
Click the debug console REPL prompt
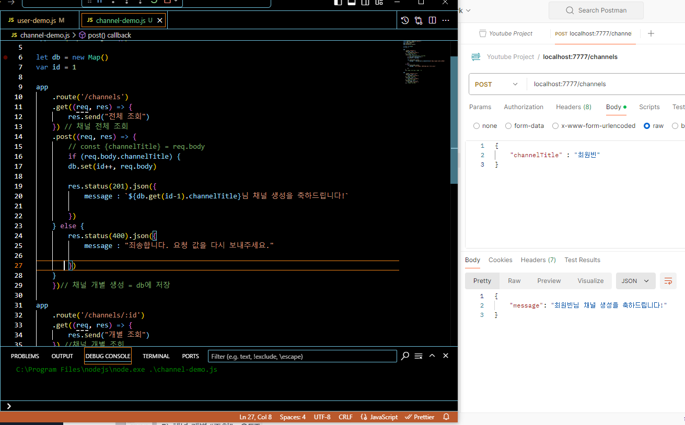[229, 406]
